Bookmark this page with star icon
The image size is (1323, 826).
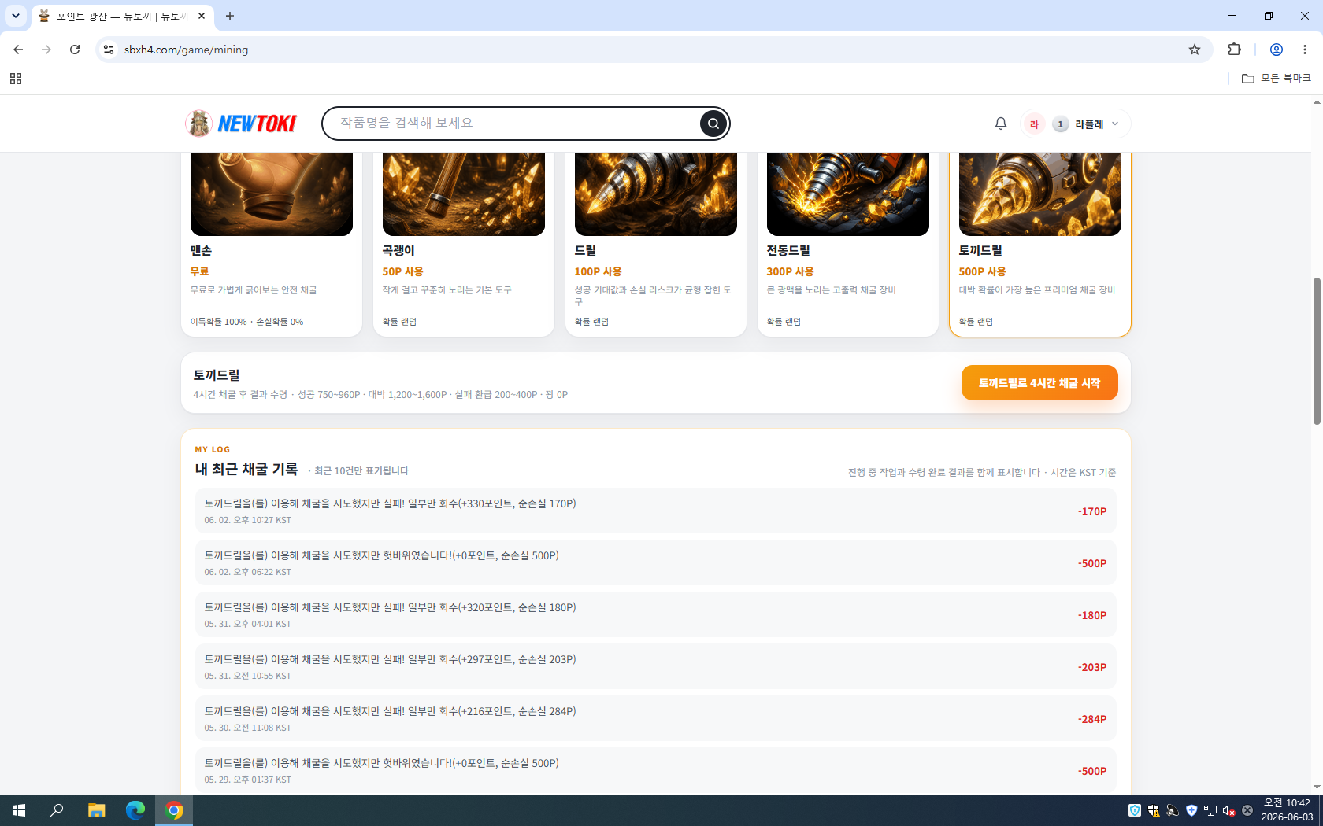(x=1195, y=50)
